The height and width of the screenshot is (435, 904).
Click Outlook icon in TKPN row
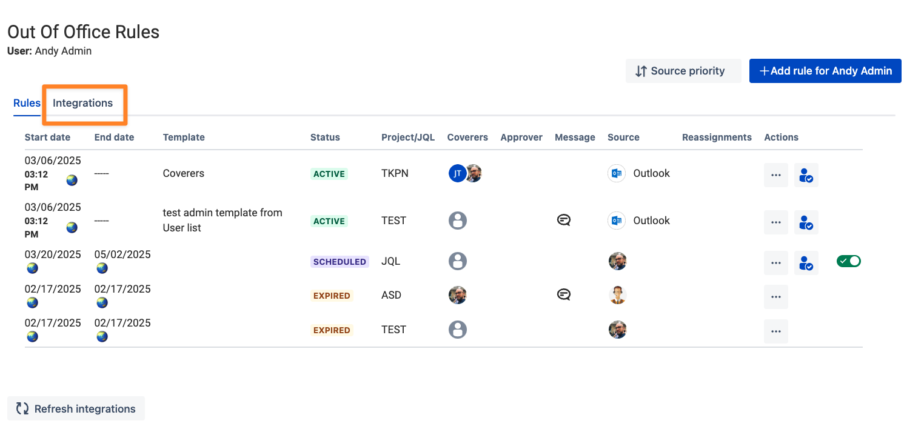coord(617,173)
